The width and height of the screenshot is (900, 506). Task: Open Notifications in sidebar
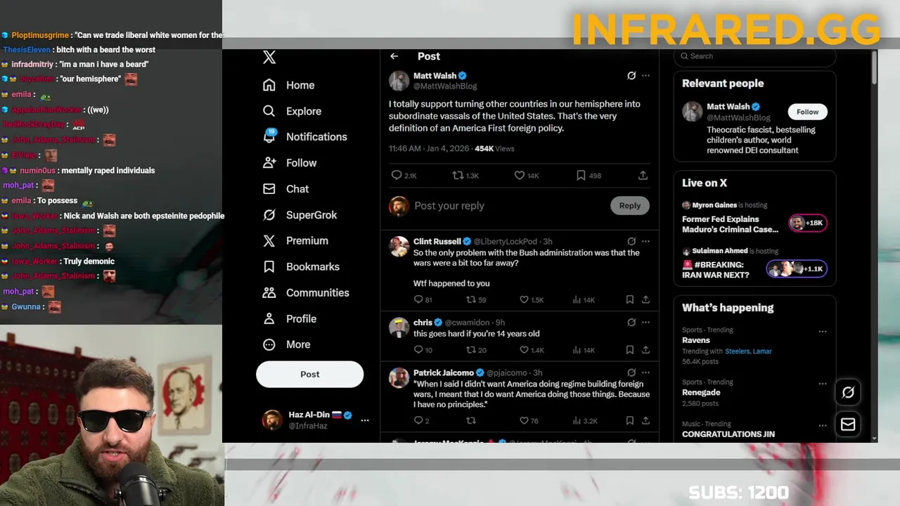point(305,137)
